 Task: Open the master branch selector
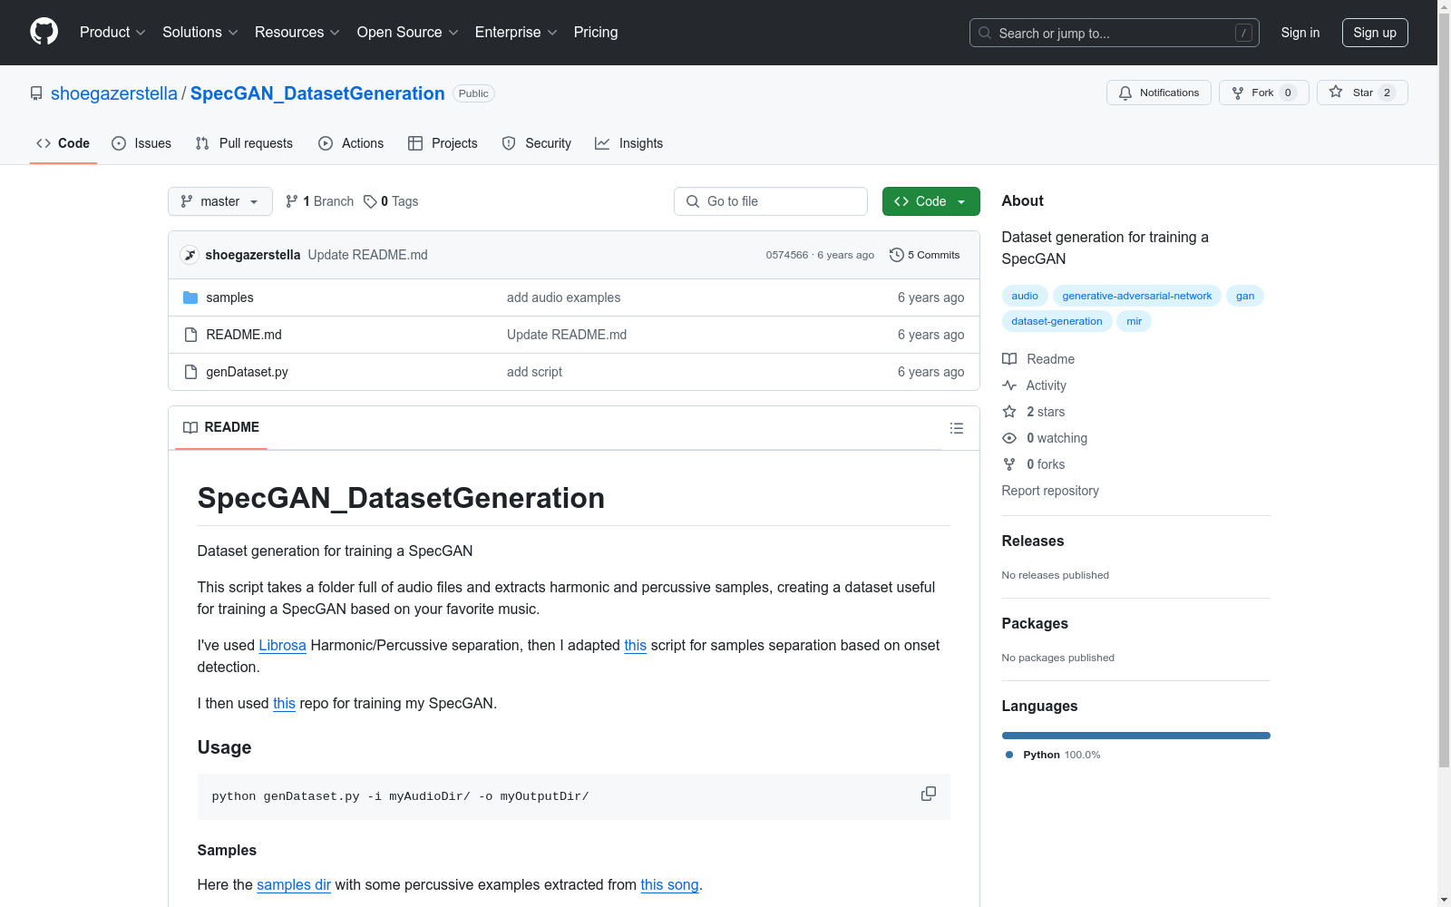[220, 201]
